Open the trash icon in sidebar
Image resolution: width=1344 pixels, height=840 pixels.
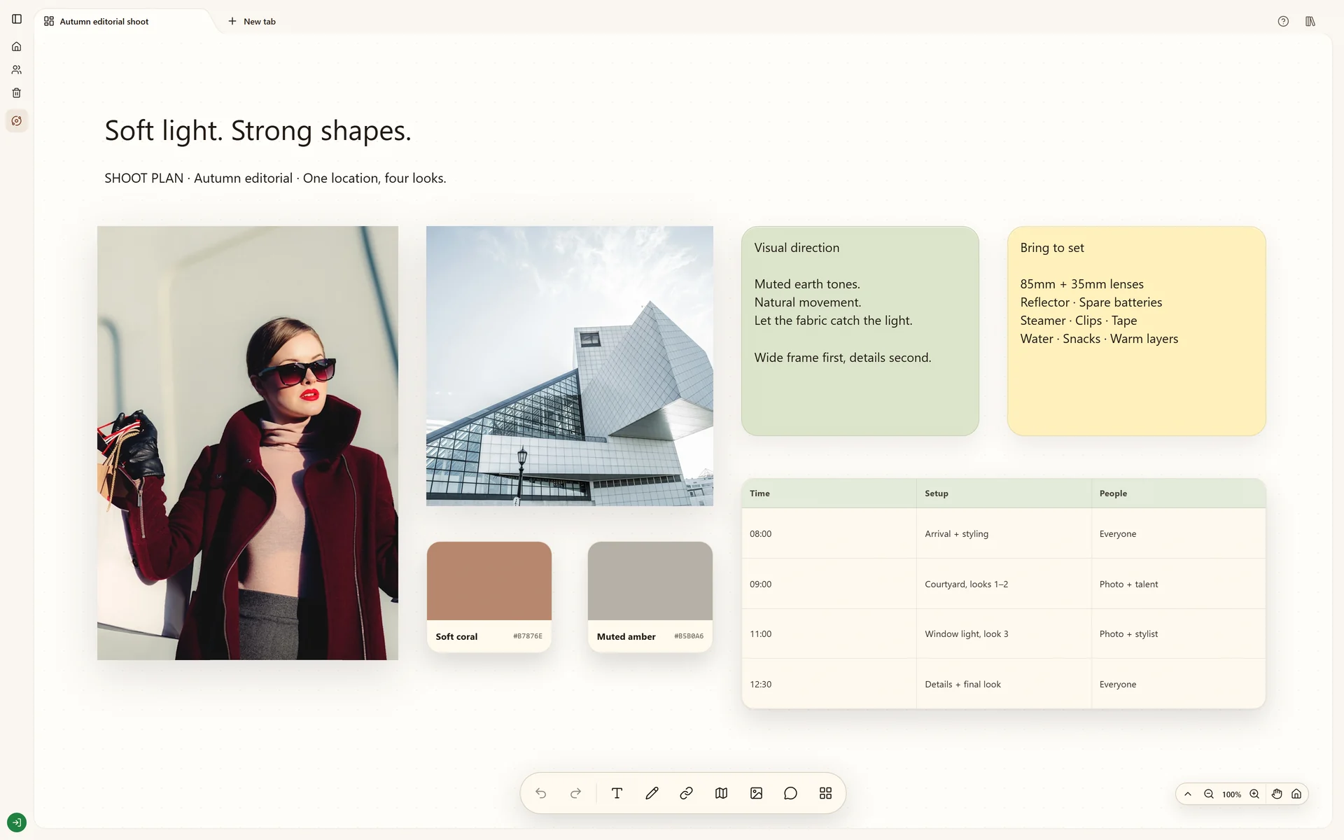[17, 93]
